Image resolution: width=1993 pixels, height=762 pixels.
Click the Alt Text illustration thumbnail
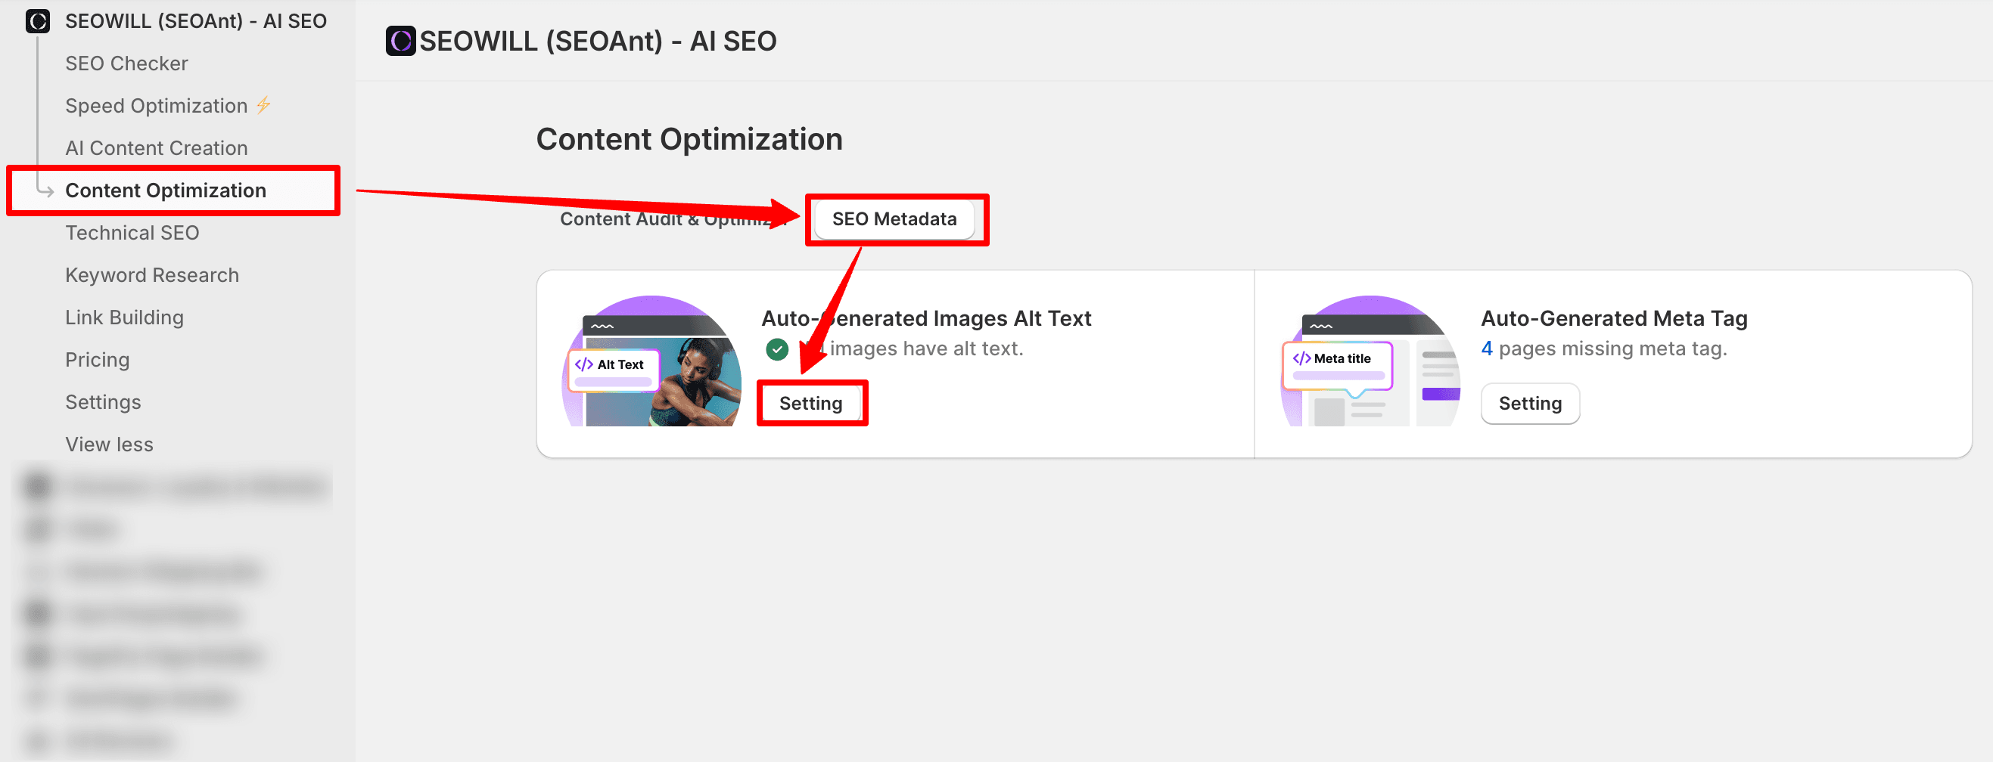pyautogui.click(x=651, y=361)
